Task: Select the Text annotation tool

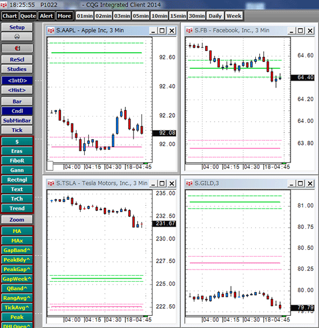Action: [17, 189]
